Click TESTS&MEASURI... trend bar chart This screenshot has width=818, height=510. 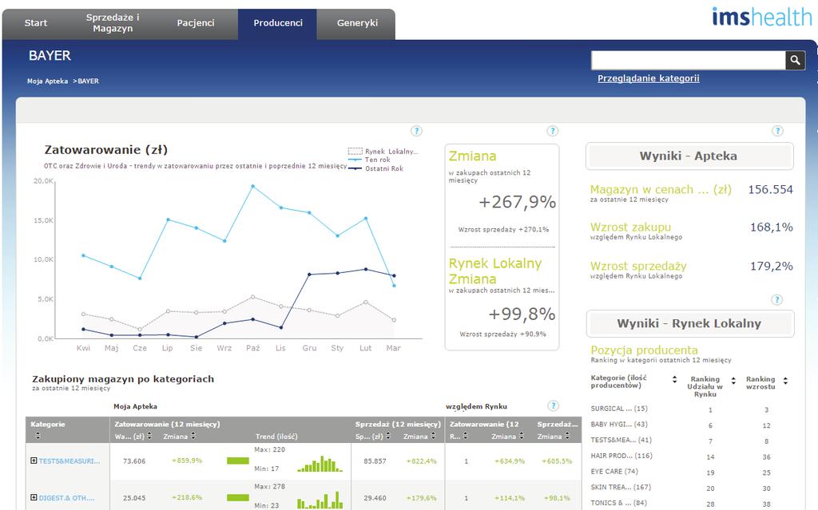[320, 463]
